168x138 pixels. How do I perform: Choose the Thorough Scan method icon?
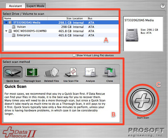[32, 72]
